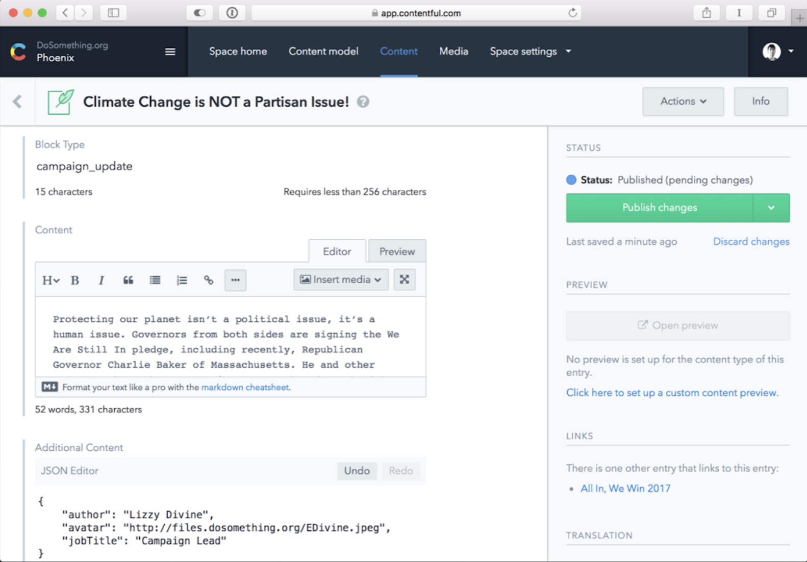Open the Info panel
This screenshot has width=807, height=562.
point(761,101)
